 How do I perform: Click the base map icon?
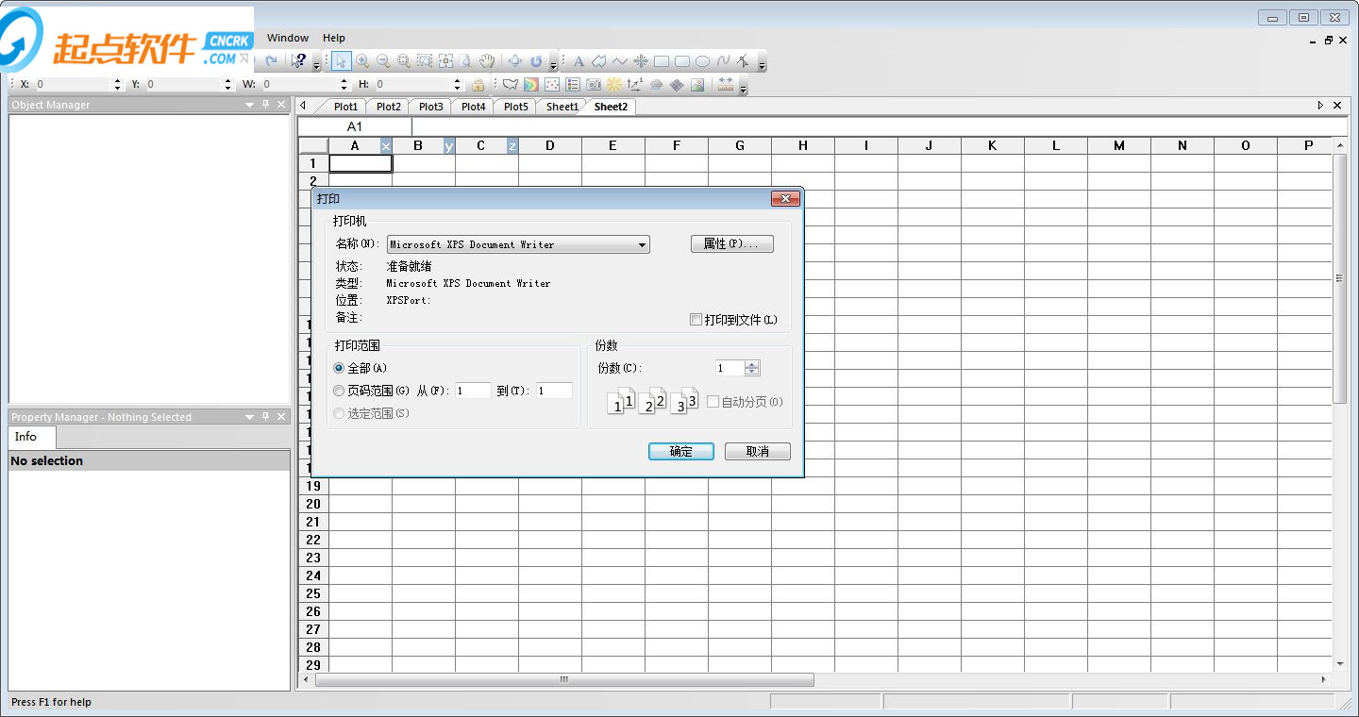click(x=511, y=85)
